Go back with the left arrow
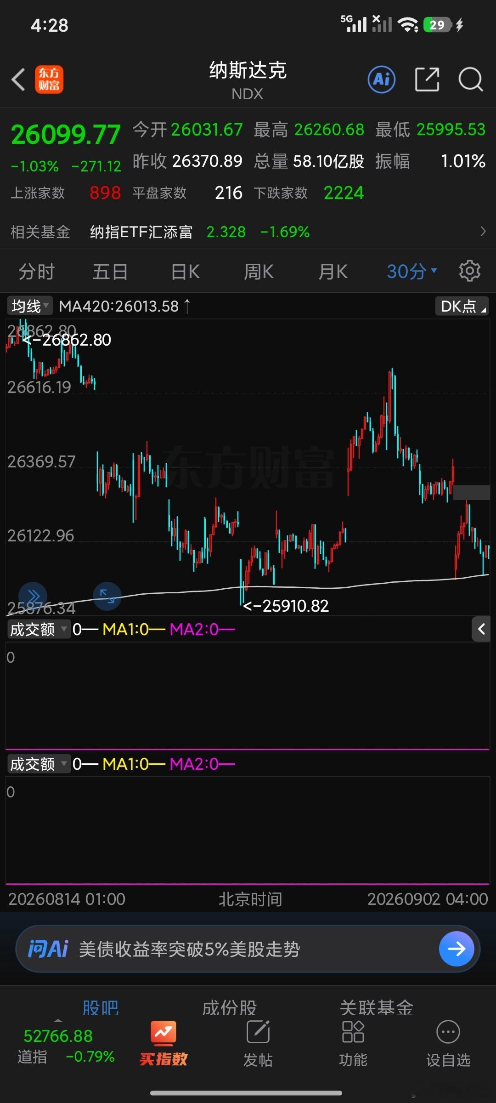 pos(18,80)
